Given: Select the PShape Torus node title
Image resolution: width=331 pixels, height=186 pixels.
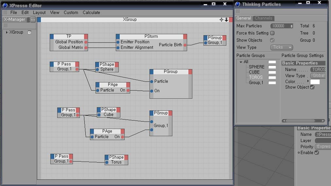Looking at the screenshot, I should click(116, 157).
